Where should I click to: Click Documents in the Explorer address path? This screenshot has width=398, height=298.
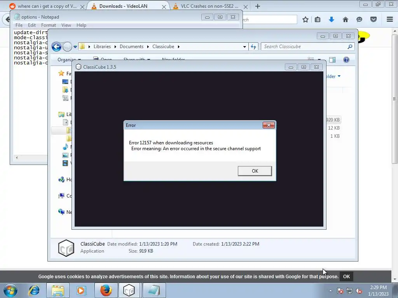point(131,47)
